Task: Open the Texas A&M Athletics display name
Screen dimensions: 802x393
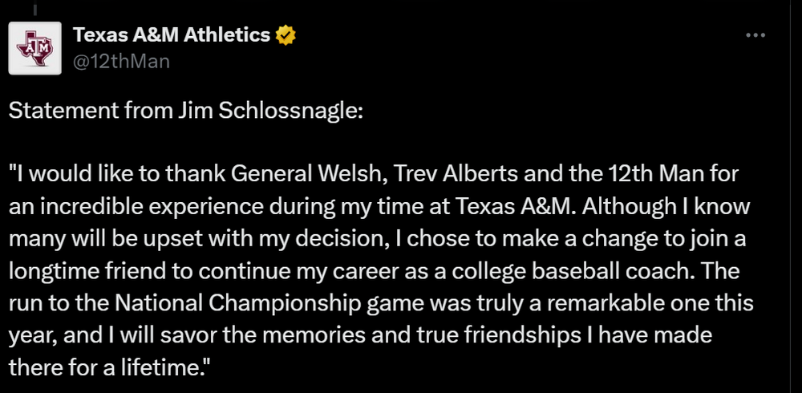Action: [x=172, y=34]
